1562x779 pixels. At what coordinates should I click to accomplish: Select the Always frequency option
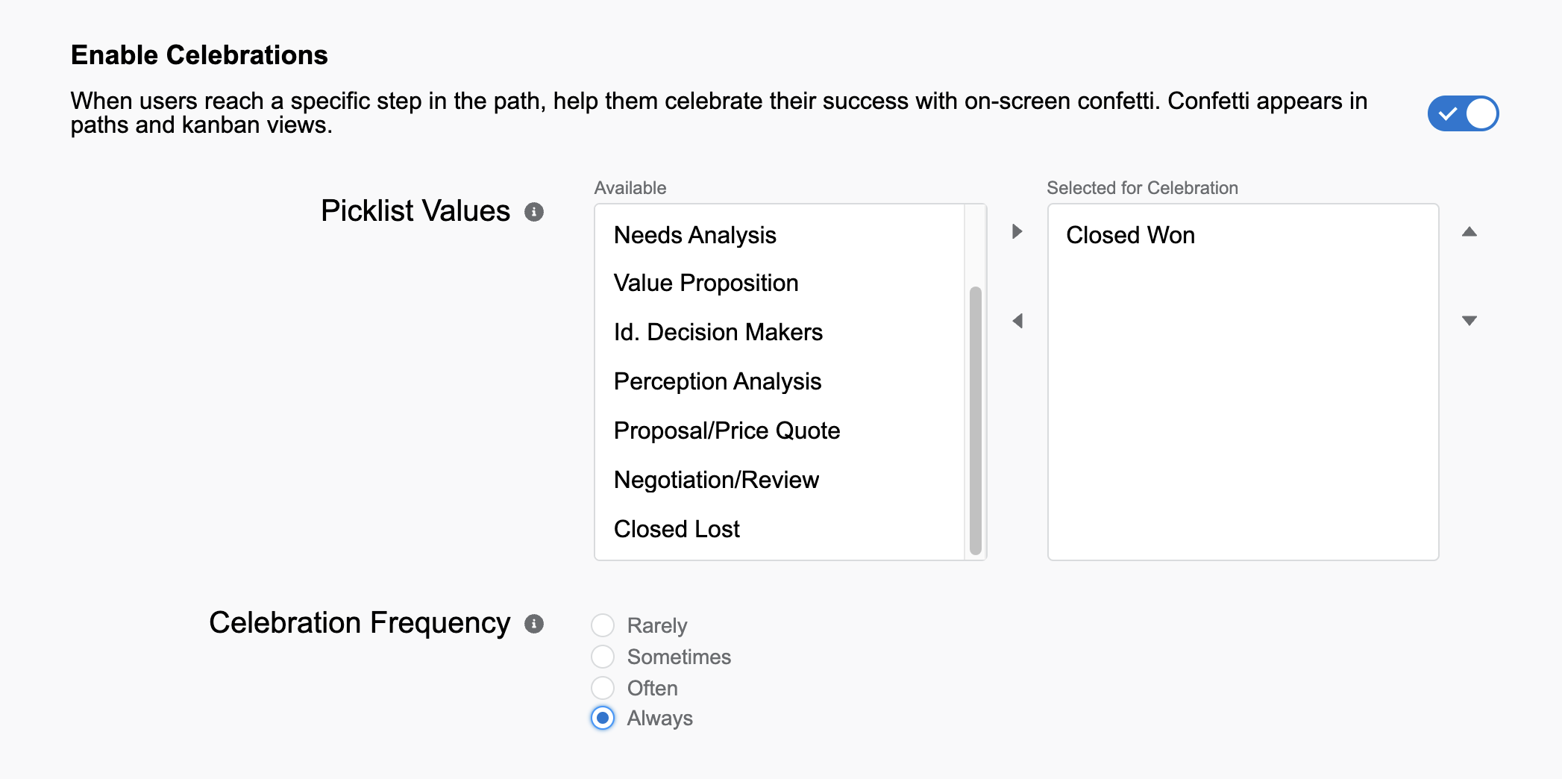tap(603, 718)
